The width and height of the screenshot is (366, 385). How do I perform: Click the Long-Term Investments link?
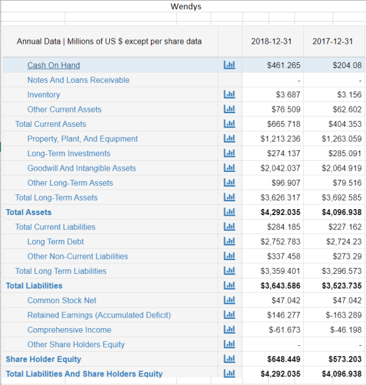coord(69,154)
